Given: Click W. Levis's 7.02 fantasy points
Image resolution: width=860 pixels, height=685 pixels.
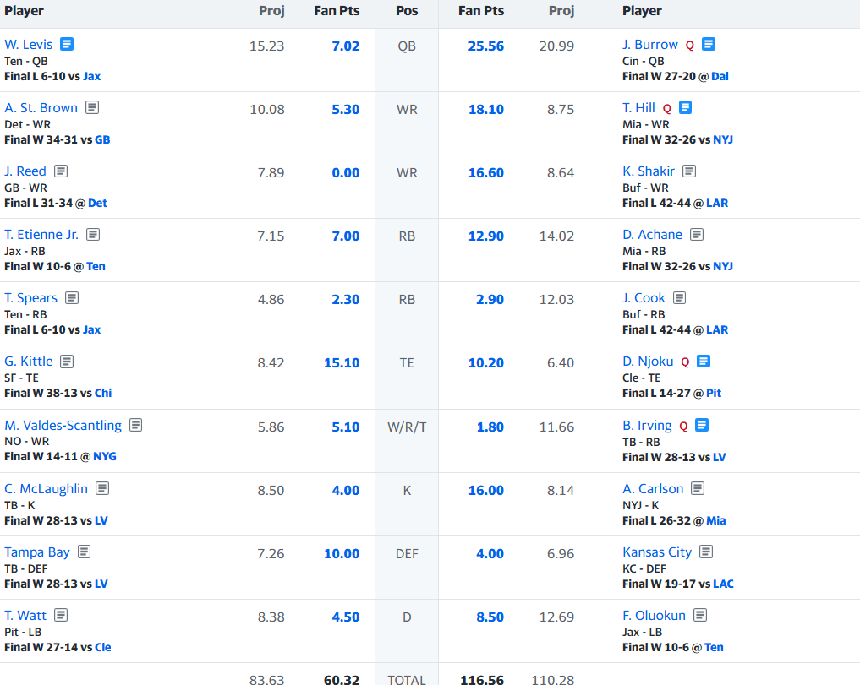Looking at the screenshot, I should 346,46.
